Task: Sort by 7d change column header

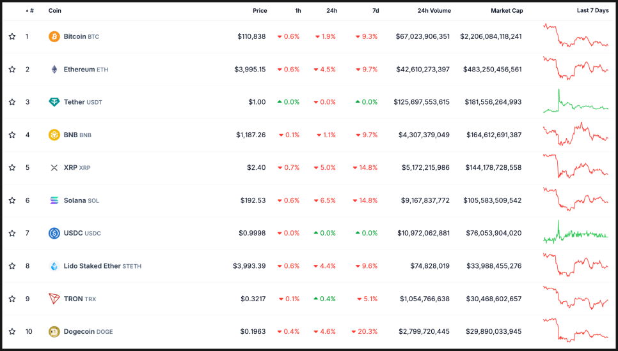Action: pyautogui.click(x=376, y=11)
